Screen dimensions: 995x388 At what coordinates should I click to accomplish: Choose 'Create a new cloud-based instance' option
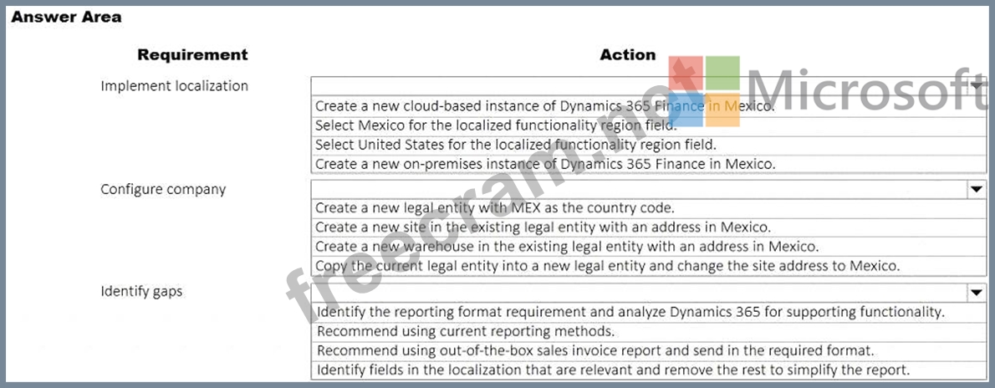pyautogui.click(x=544, y=106)
